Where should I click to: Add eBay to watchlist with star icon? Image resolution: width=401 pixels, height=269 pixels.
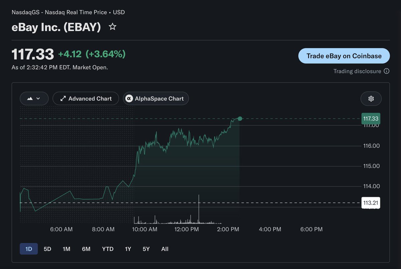pyautogui.click(x=113, y=27)
